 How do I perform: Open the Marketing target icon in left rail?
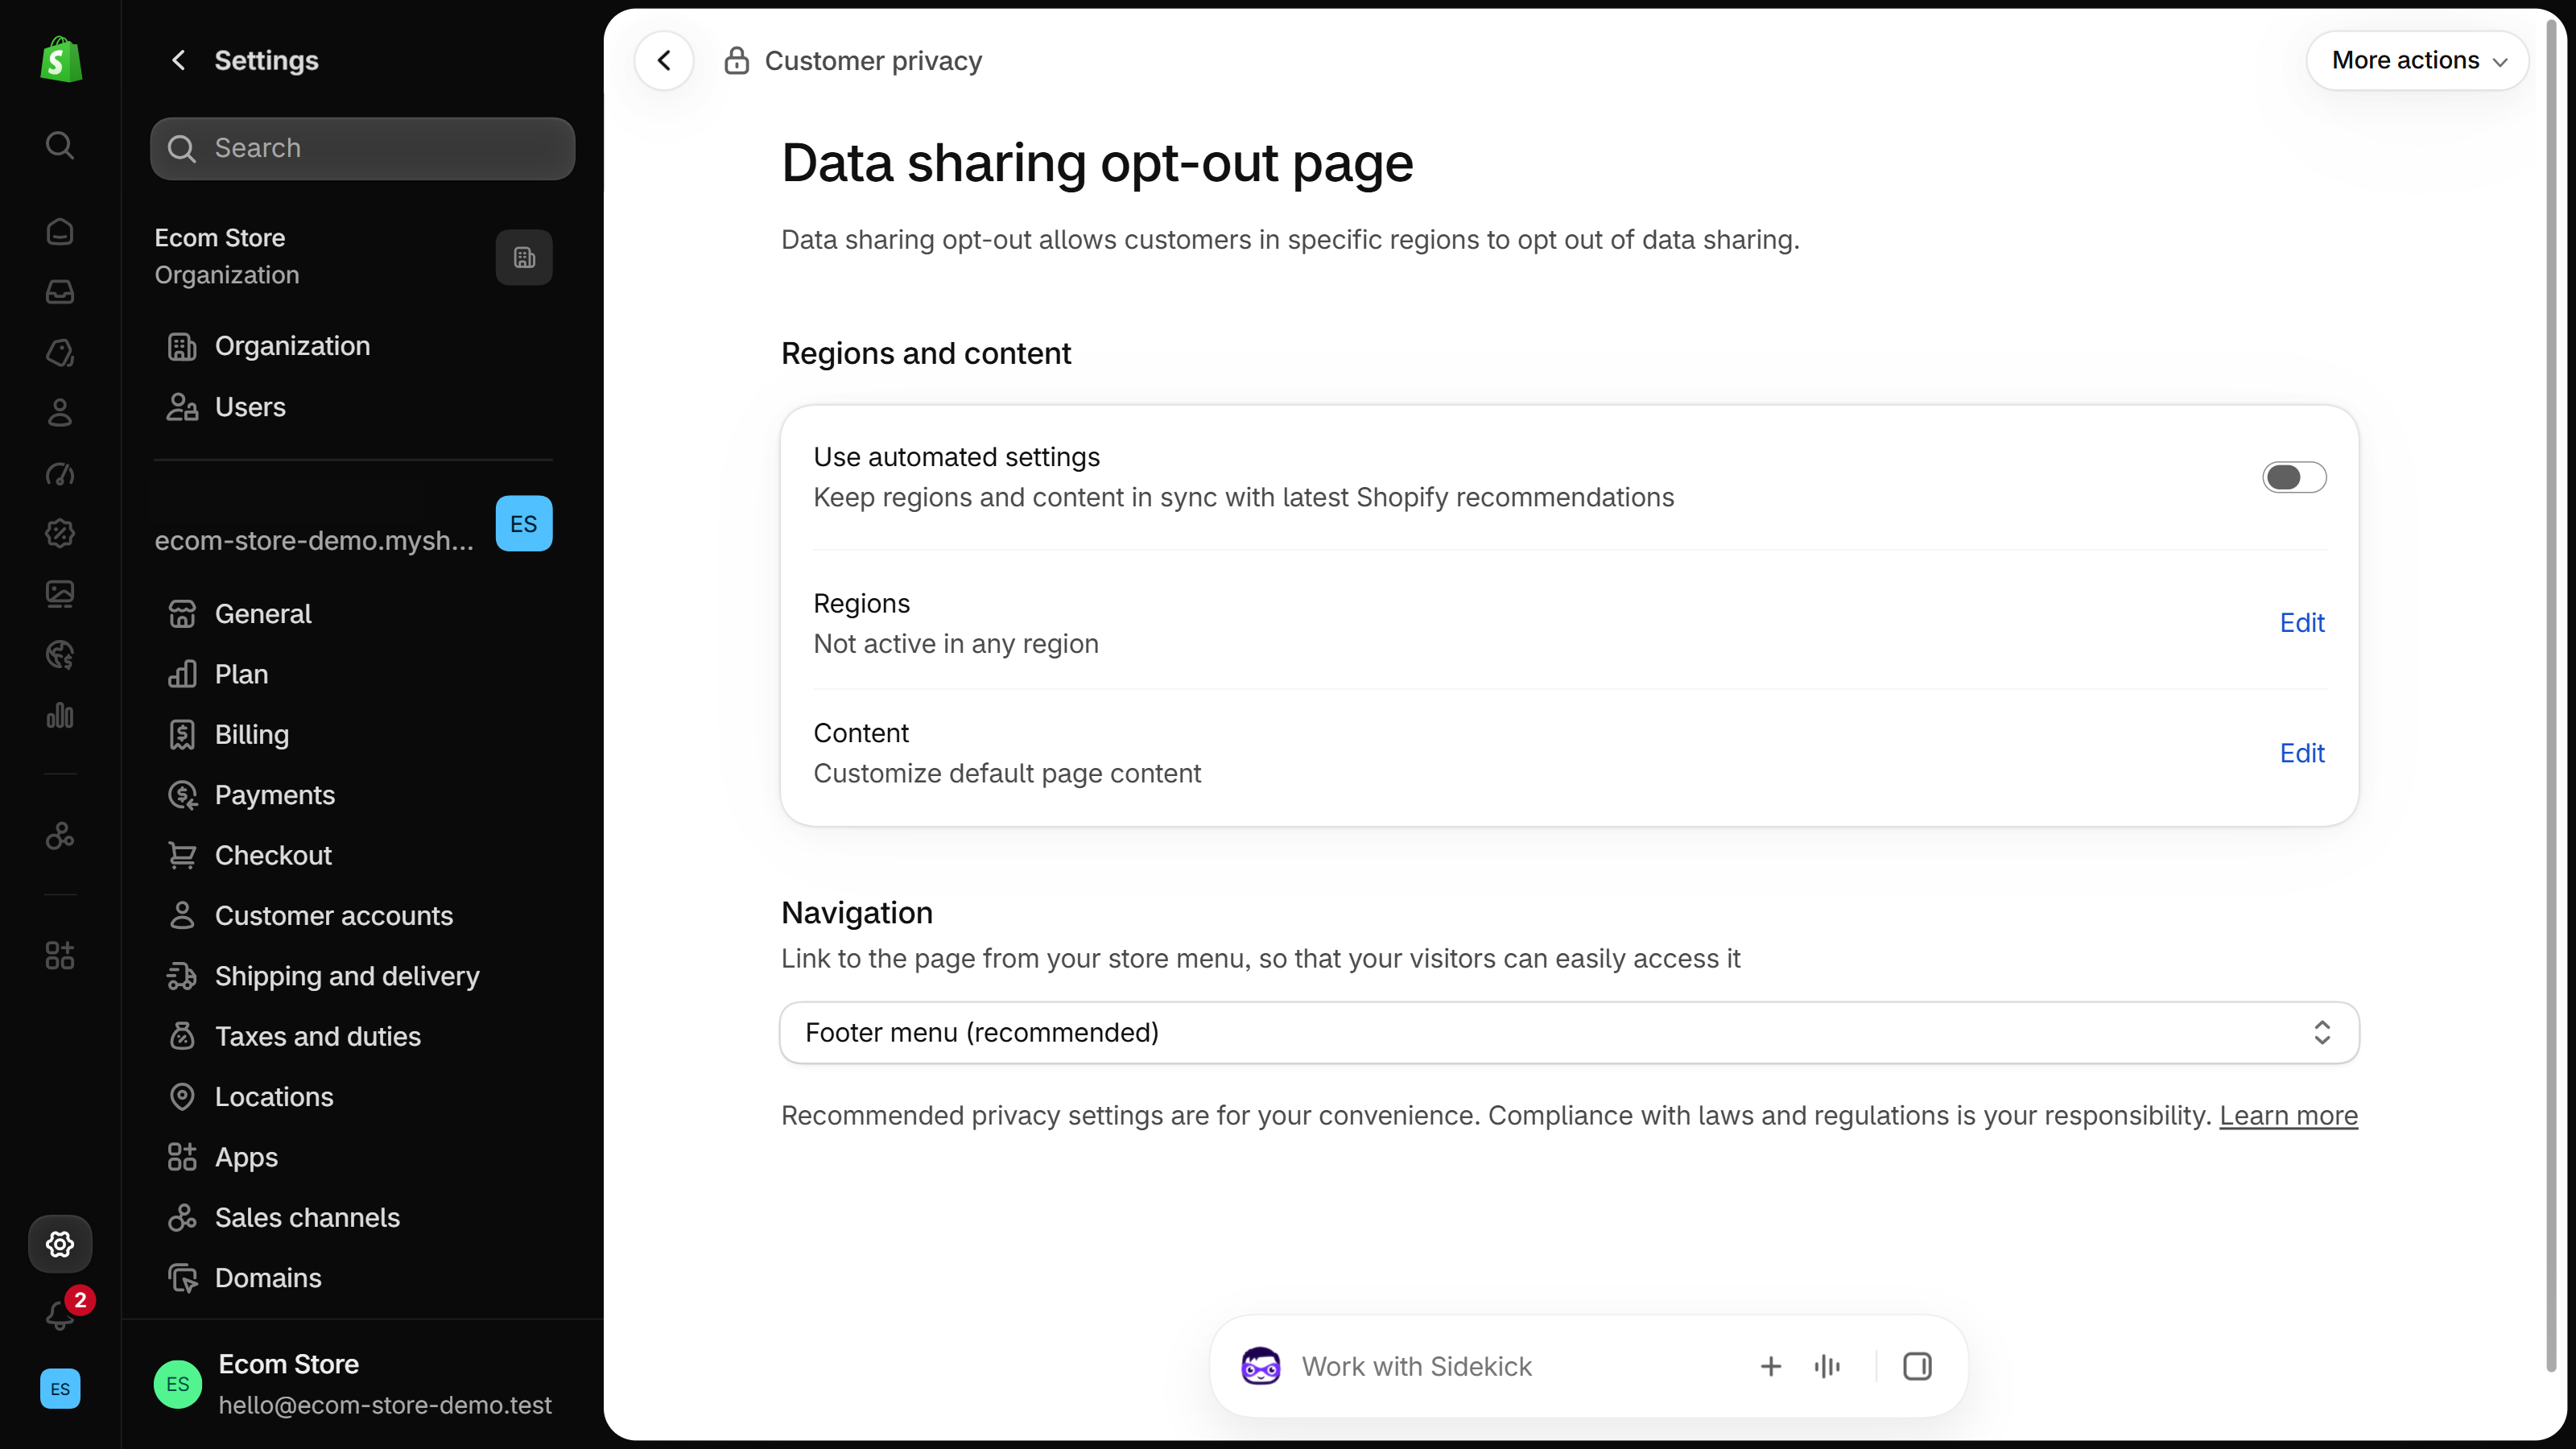point(60,474)
